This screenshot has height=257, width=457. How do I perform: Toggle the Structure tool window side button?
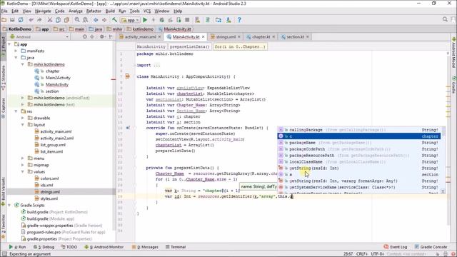tap(3, 77)
